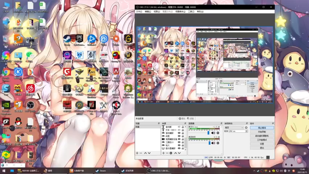Toggle lock on 文本 (GDI+) source
Image resolution: width=309 pixels, height=174 pixels.
coord(183,130)
